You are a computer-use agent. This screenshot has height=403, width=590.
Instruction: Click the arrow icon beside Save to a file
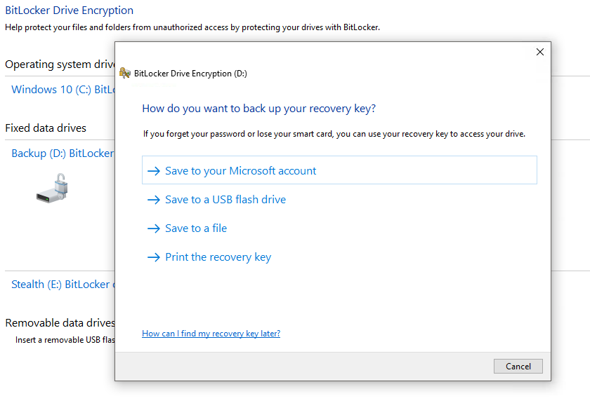pos(154,228)
